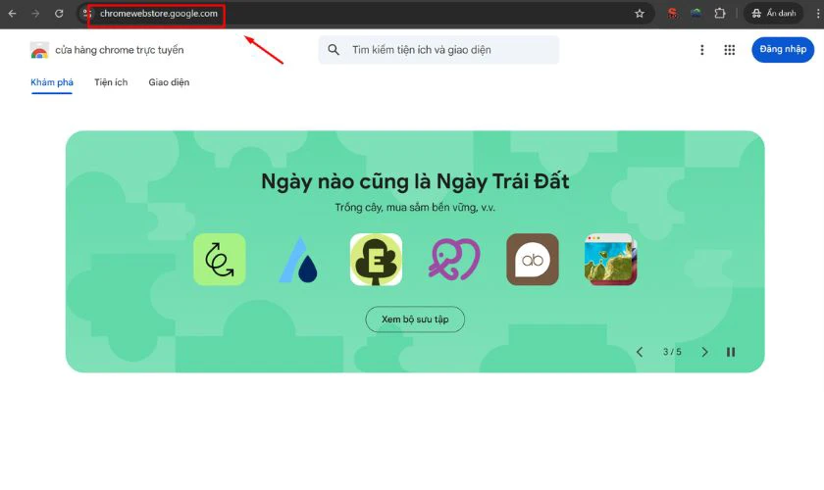Image resolution: width=824 pixels, height=490 pixels.
Task: Open the purple elephant extension icon
Action: [454, 260]
